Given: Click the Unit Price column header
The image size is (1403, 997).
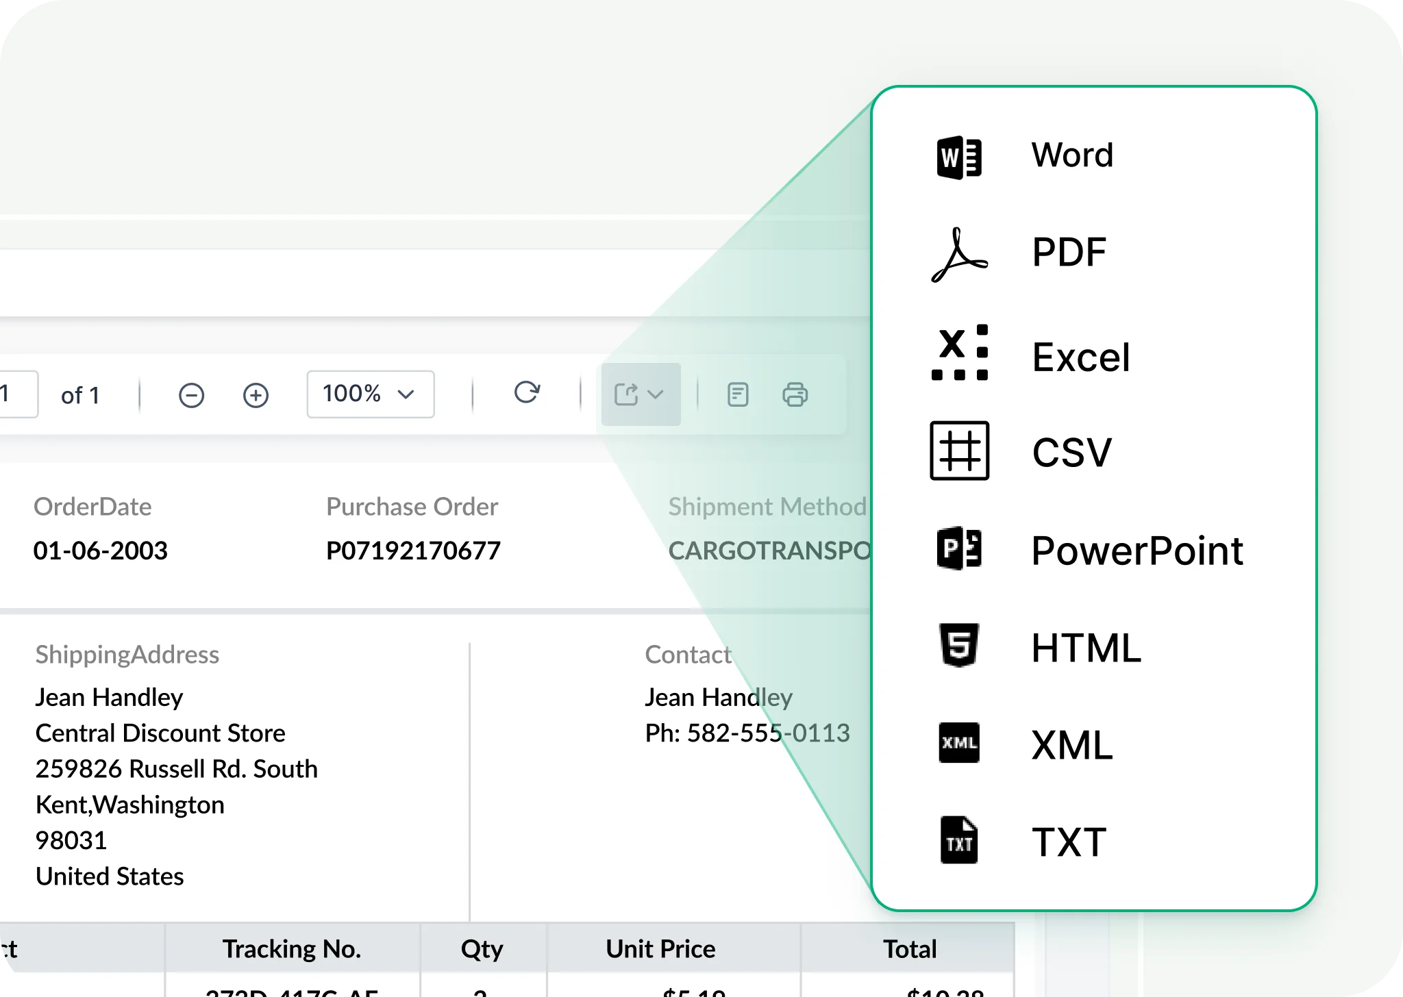Looking at the screenshot, I should tap(660, 948).
